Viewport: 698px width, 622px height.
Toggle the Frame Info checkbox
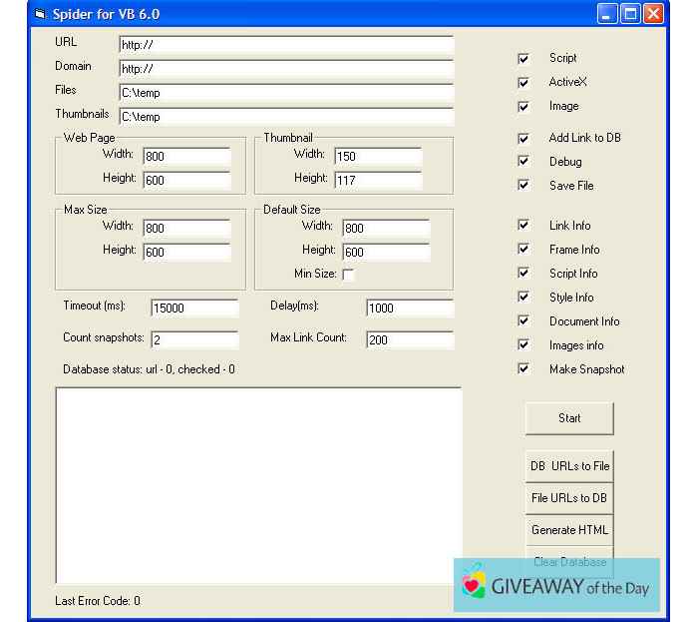tap(523, 250)
